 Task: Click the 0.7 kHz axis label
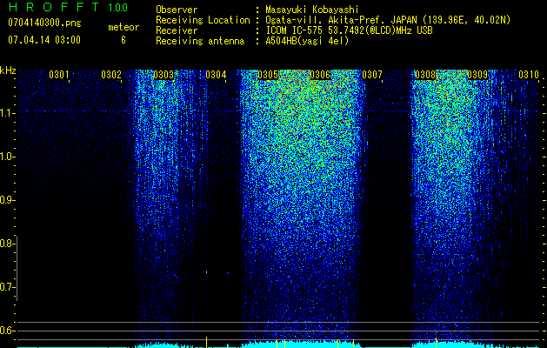pyautogui.click(x=7, y=287)
